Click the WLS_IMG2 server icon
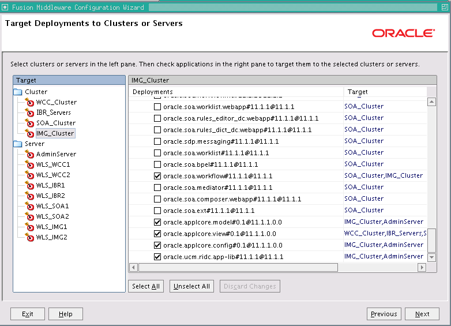 29,237
